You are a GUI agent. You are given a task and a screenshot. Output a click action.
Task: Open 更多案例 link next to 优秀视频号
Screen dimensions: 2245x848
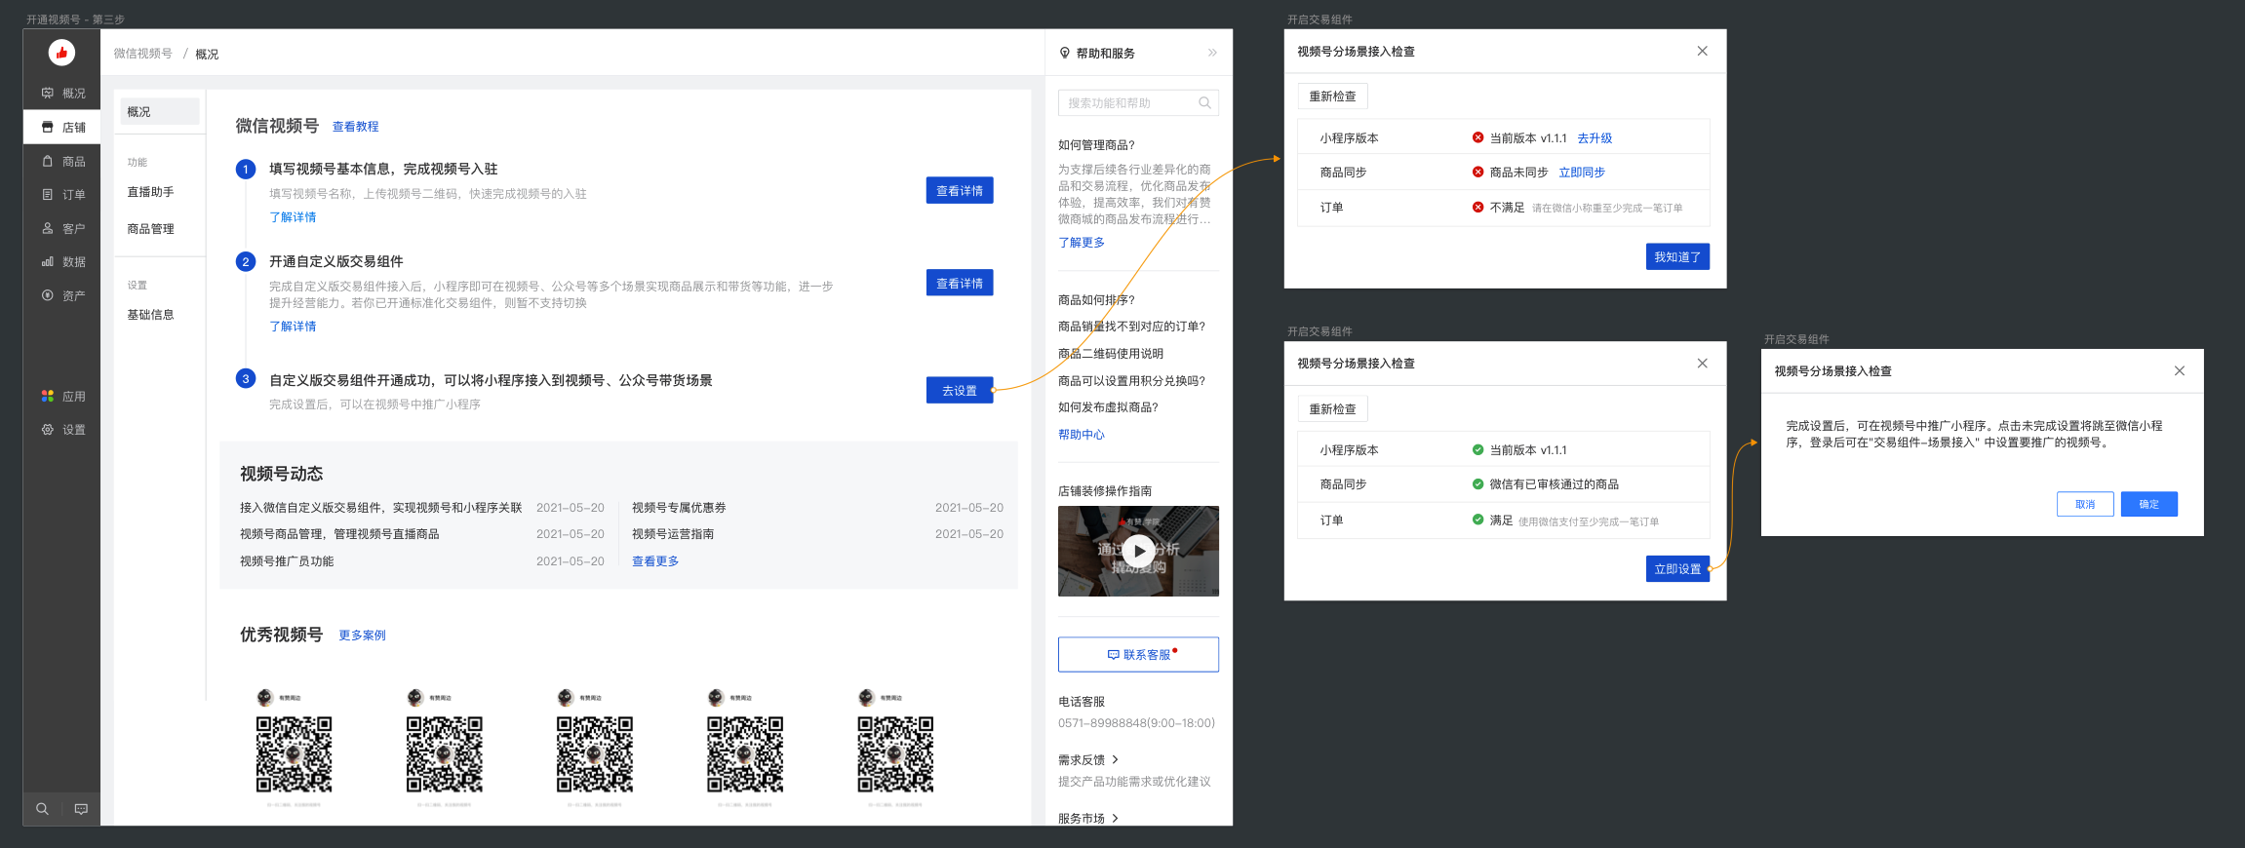coord(363,635)
